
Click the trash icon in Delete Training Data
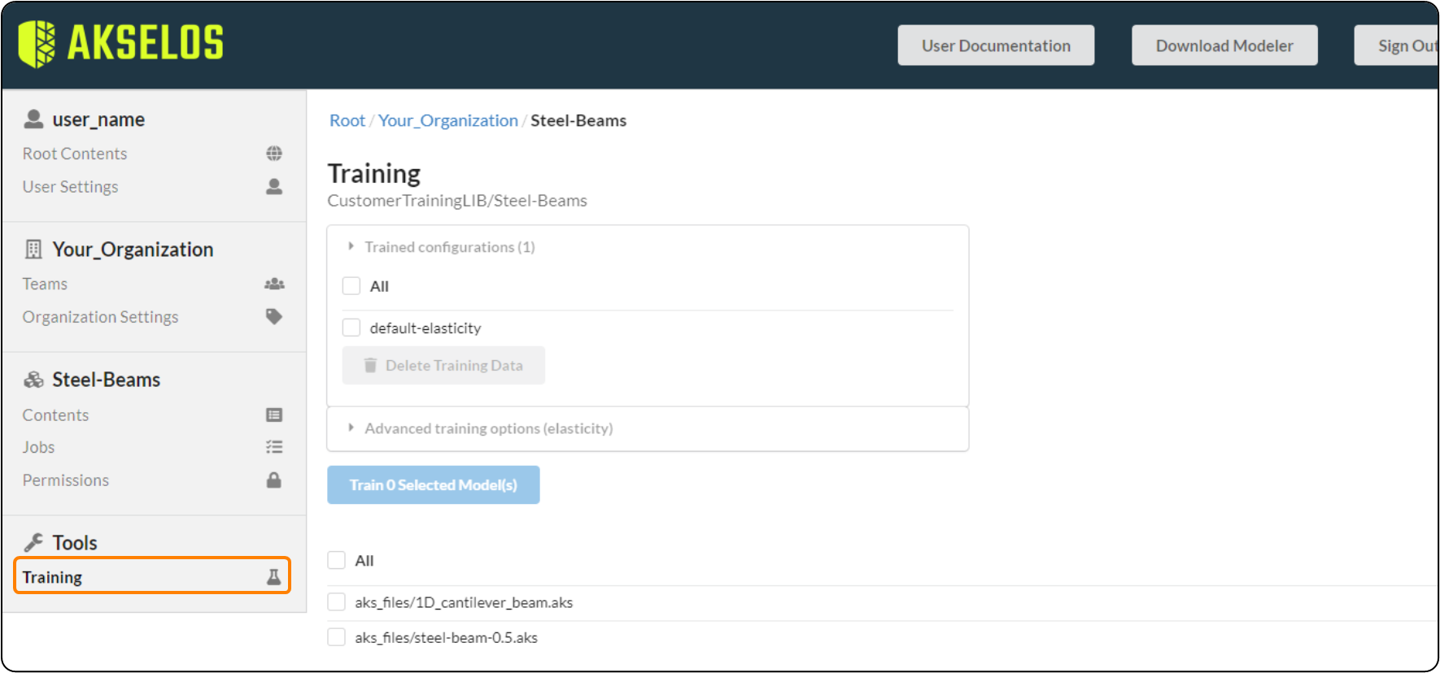tap(370, 365)
